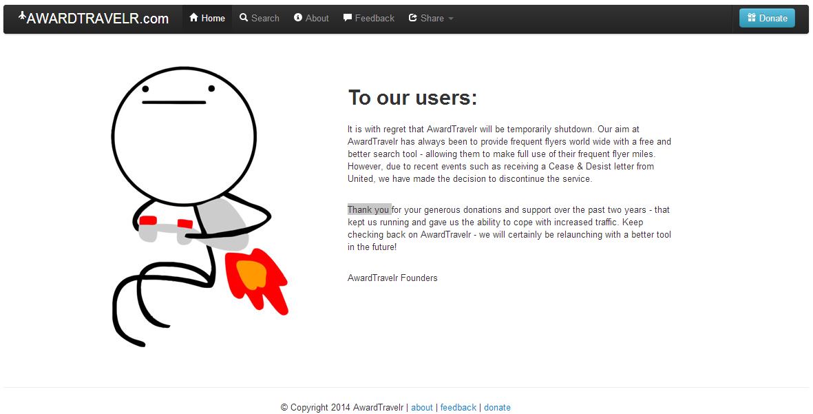Select the Feedback label in navbar
The width and height of the screenshot is (813, 414).
[x=374, y=19]
